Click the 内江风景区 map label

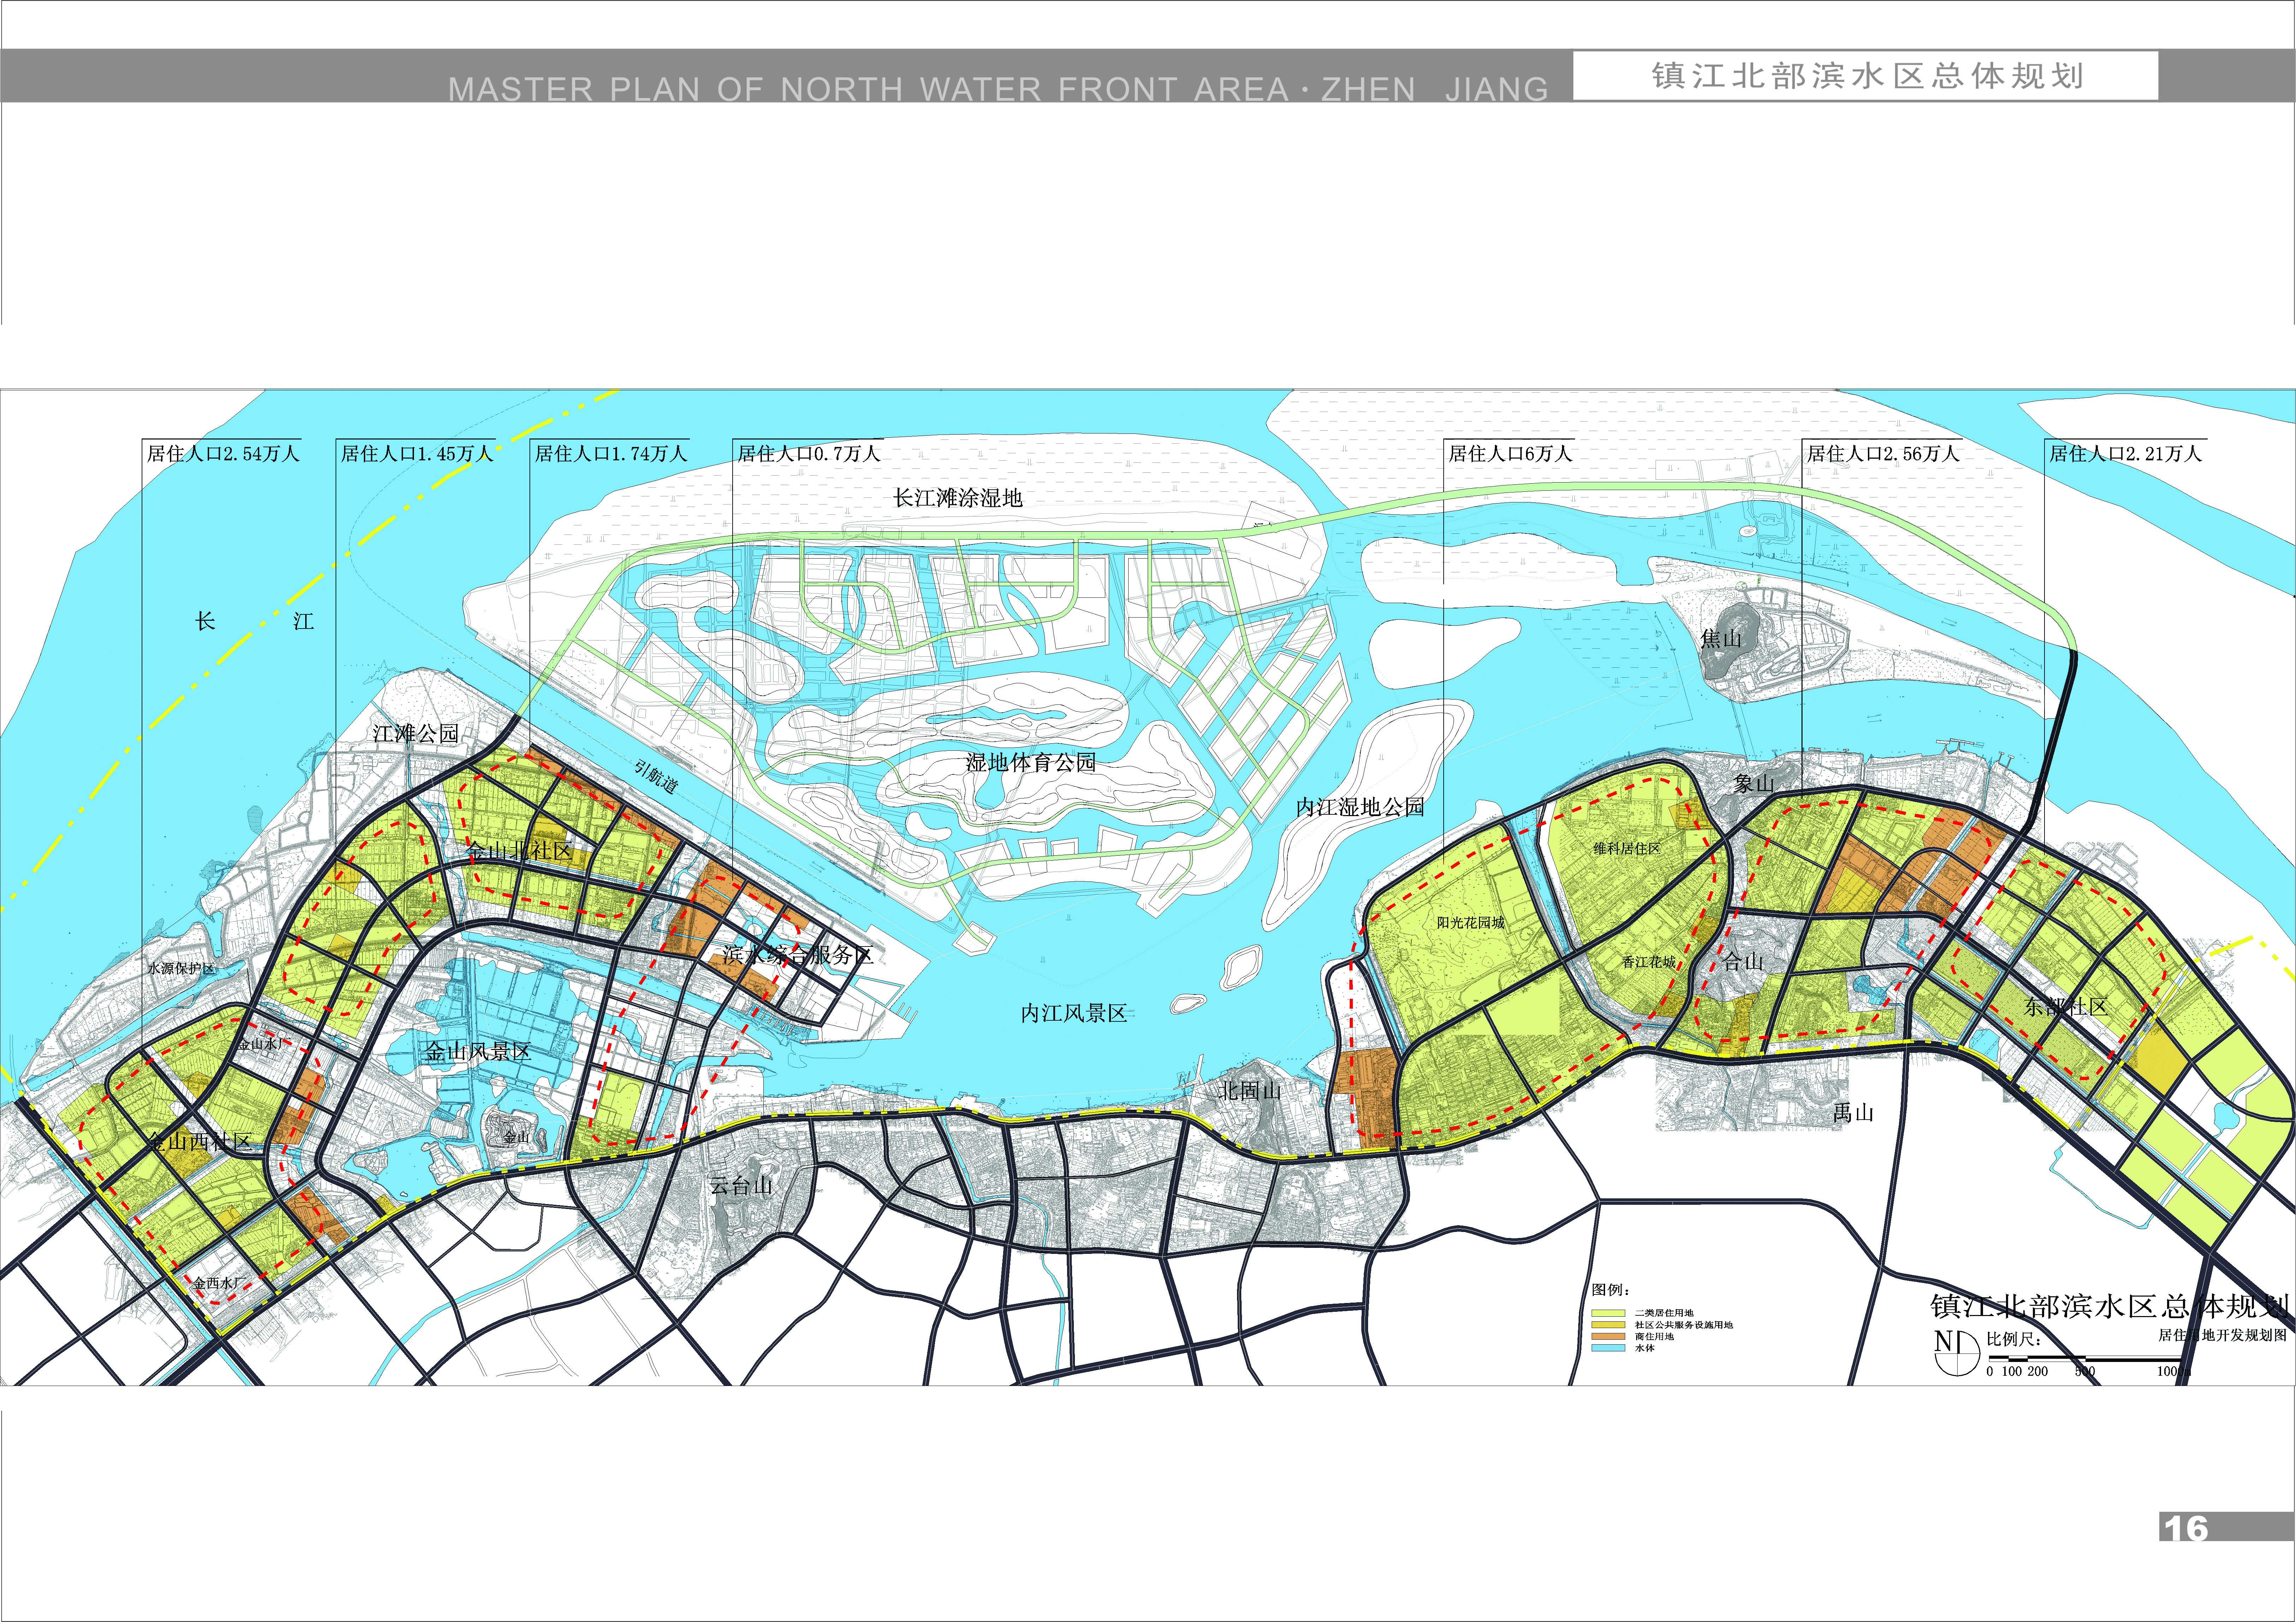(1074, 1013)
